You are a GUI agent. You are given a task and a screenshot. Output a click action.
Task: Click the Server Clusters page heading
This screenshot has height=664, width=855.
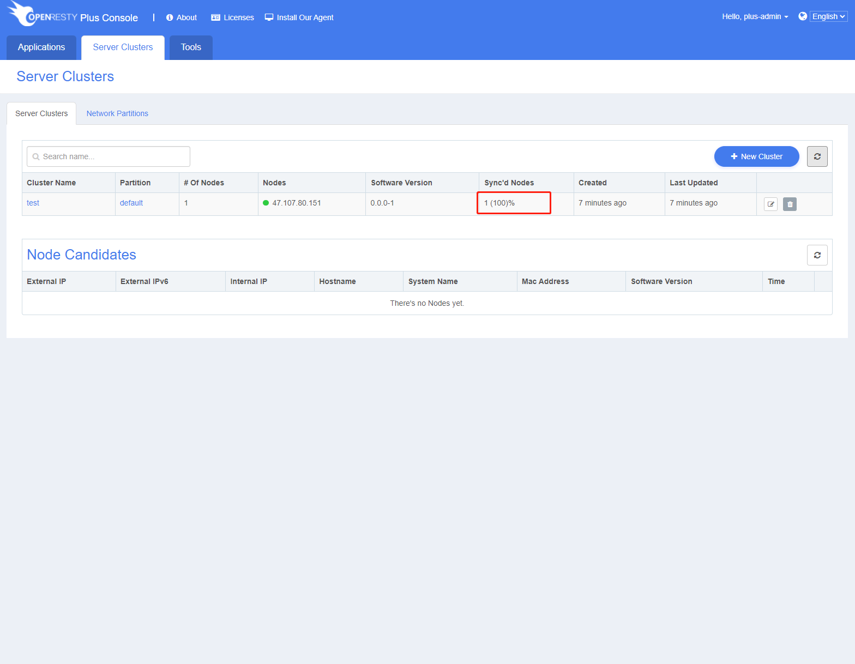click(65, 76)
